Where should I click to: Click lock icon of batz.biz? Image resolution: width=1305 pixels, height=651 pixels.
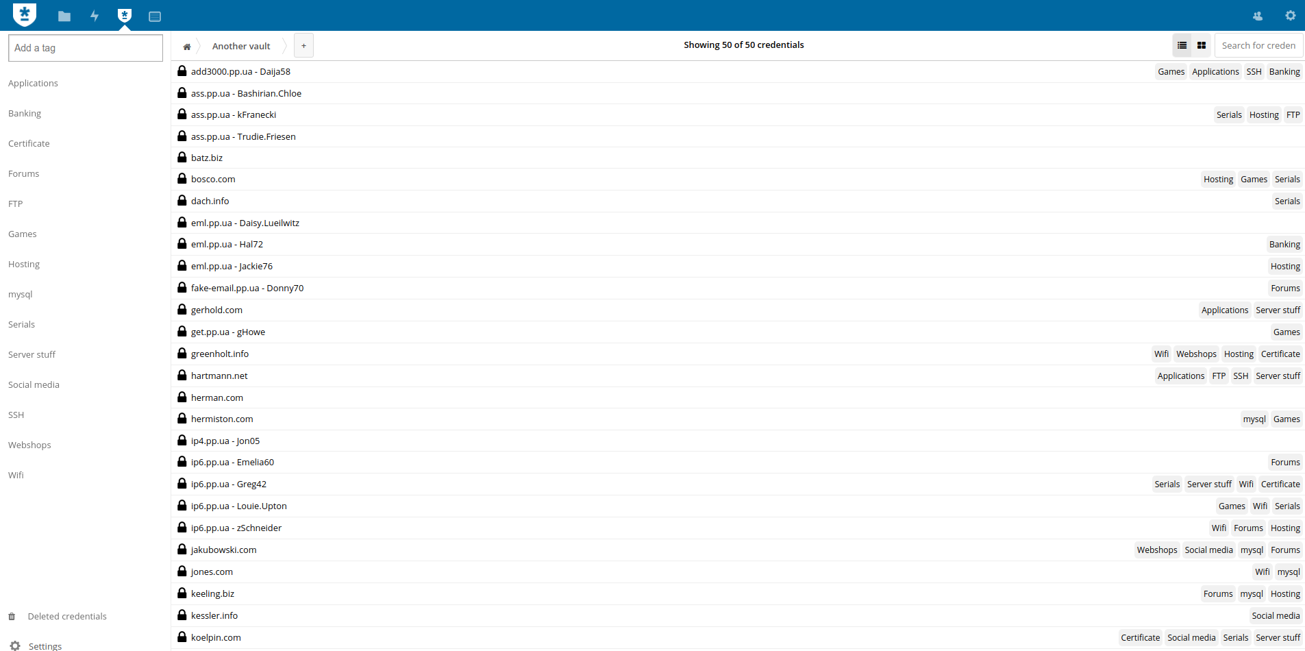[182, 157]
